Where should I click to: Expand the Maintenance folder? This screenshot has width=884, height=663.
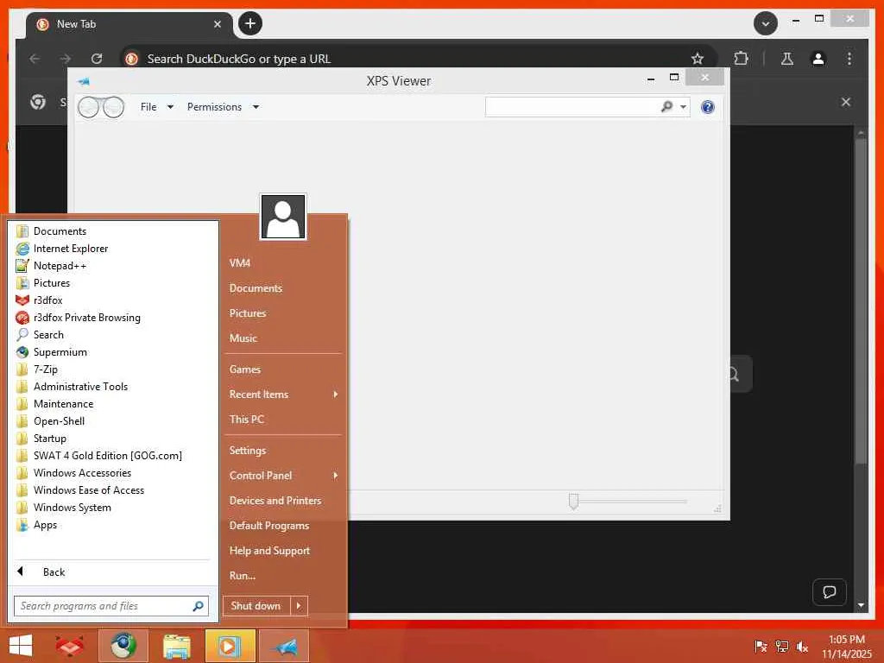pyautogui.click(x=63, y=404)
